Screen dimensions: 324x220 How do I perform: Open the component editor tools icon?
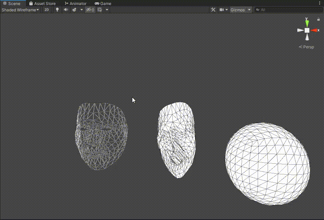click(213, 10)
